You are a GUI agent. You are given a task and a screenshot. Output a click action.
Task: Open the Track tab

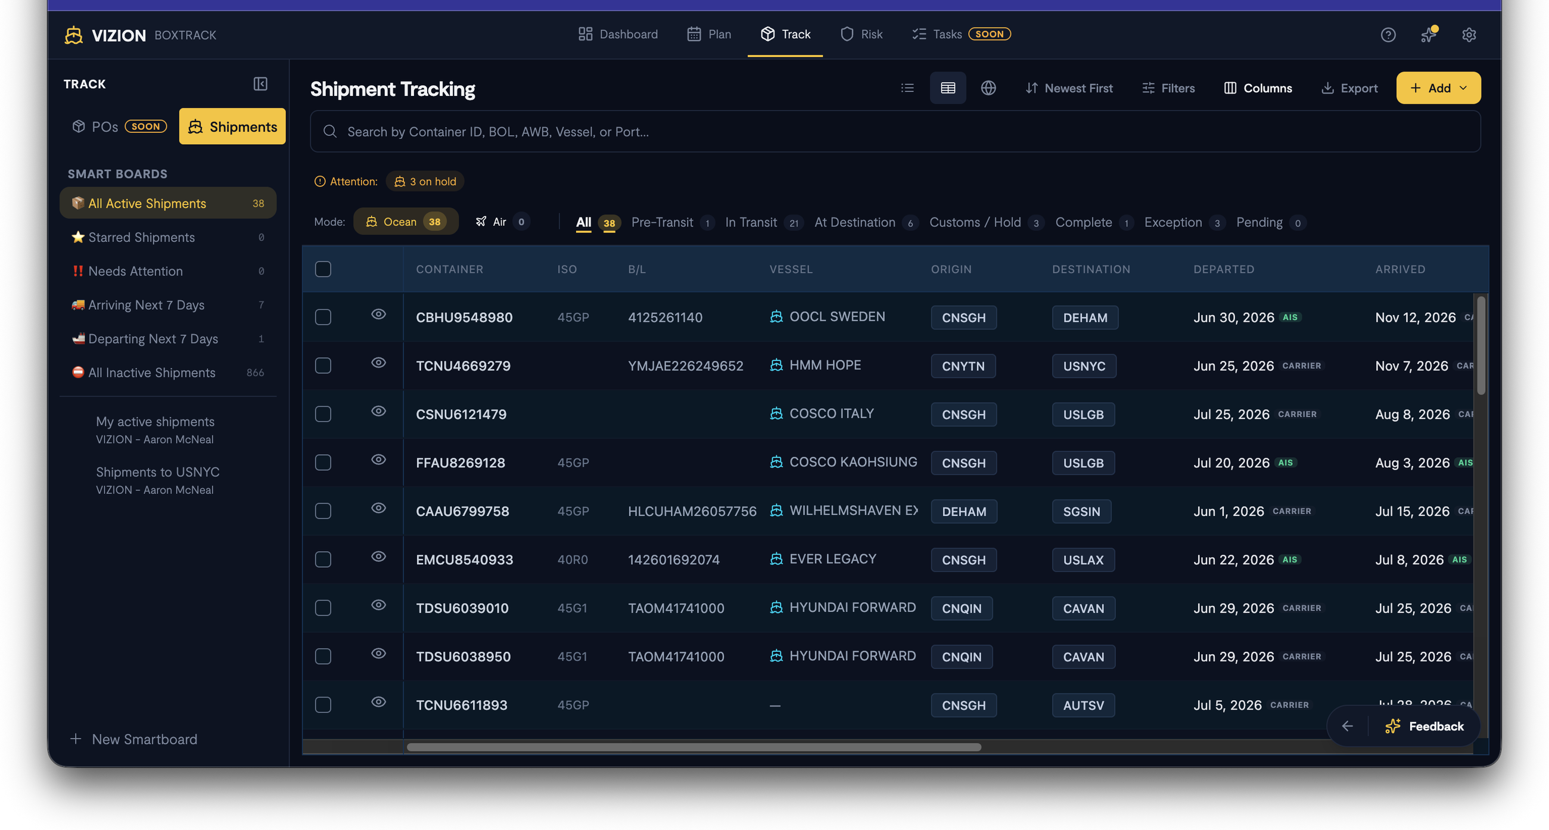click(785, 34)
